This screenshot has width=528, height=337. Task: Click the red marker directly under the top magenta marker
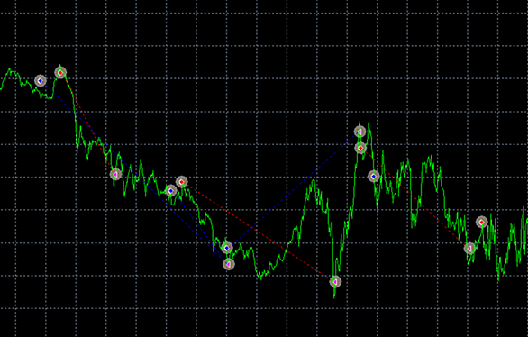click(x=360, y=148)
